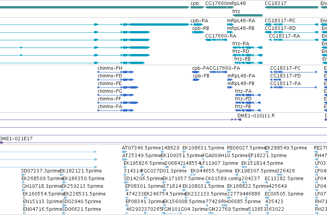This screenshot has height=215, width=327.
Task: Select the mRpL48-RB transcript
Action: point(230,32)
